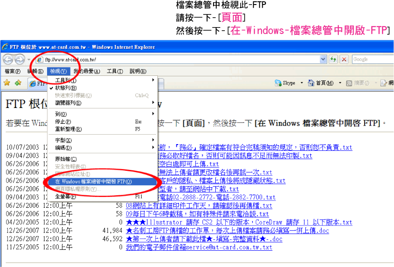Click the file size 41,984
This screenshot has height=267, width=394.
tap(112, 230)
